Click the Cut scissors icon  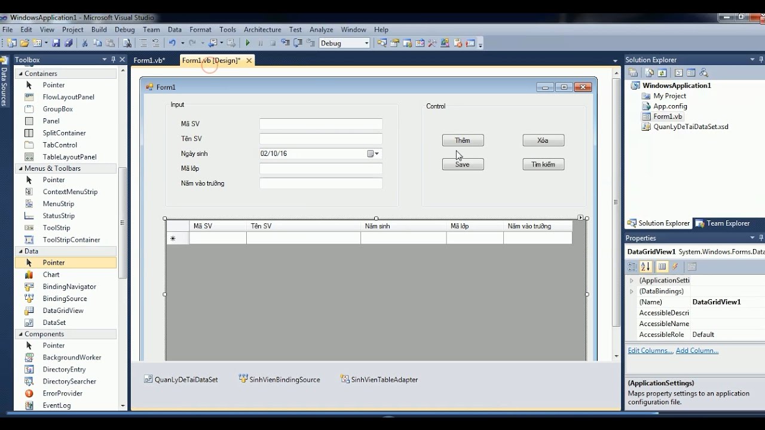tap(85, 43)
